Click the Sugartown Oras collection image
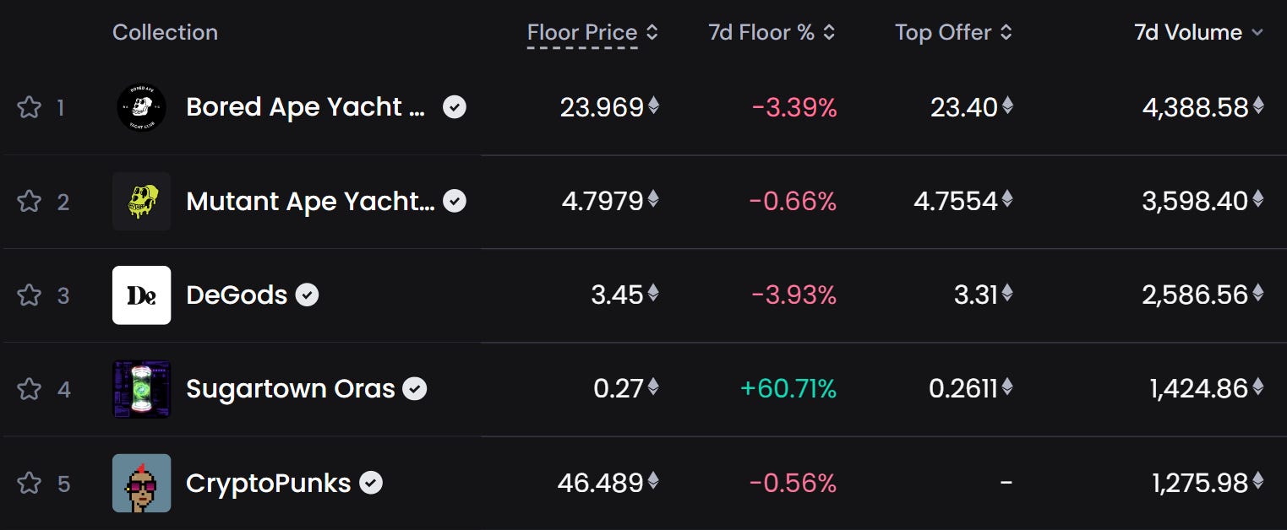Screen dimensions: 1287x530 [x=141, y=388]
